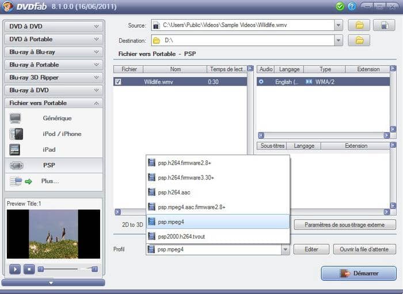Select the PSP device icon
The image size is (403, 294).
pos(17,165)
